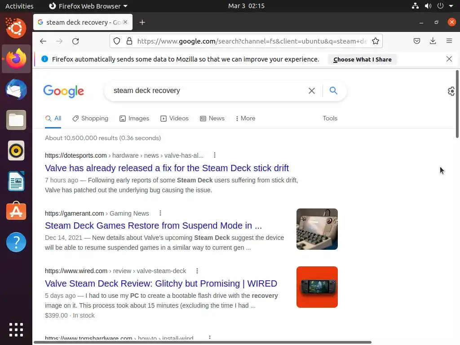This screenshot has width=460, height=345.
Task: Expand the system power menu arrow
Action: (451, 6)
